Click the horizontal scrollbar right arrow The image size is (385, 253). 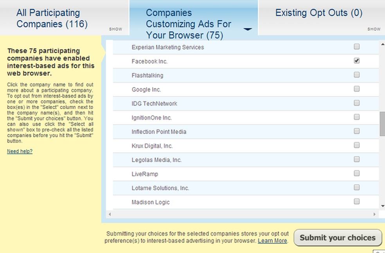374,214
